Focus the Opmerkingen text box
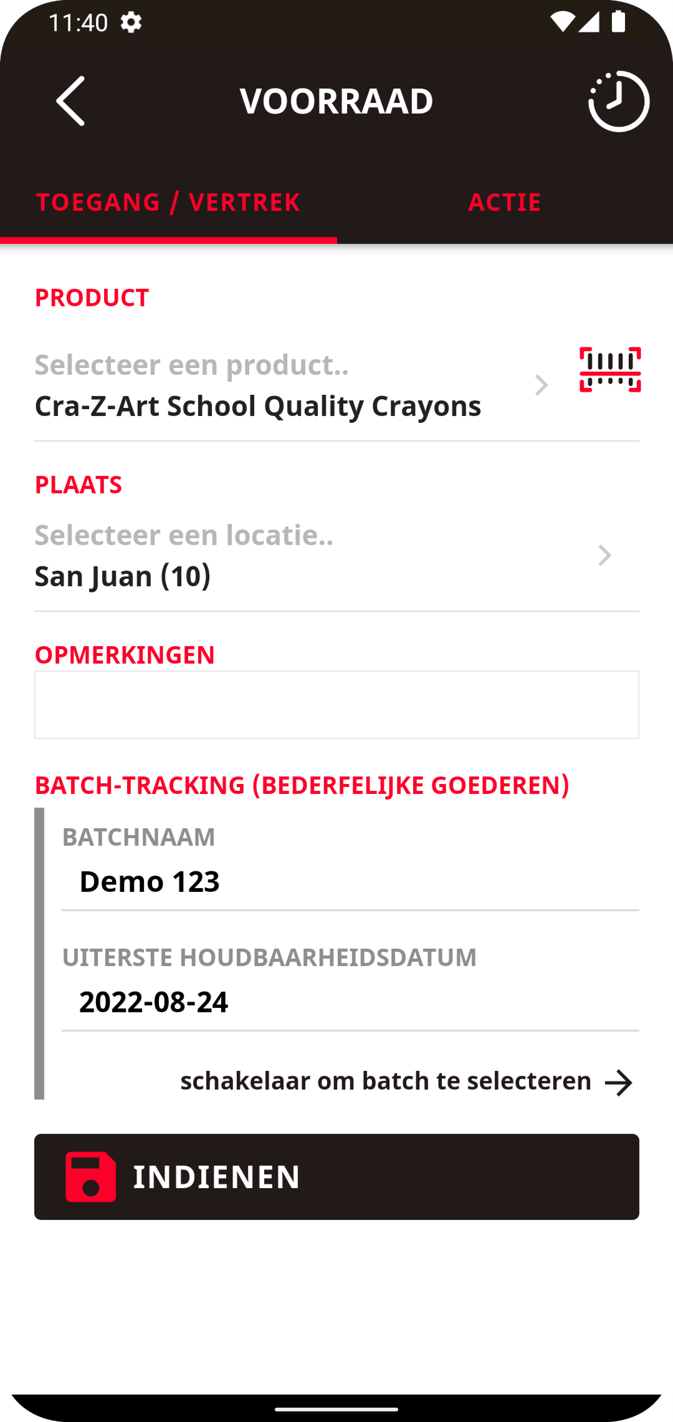Screen dimensions: 673x1422 click(x=336, y=704)
